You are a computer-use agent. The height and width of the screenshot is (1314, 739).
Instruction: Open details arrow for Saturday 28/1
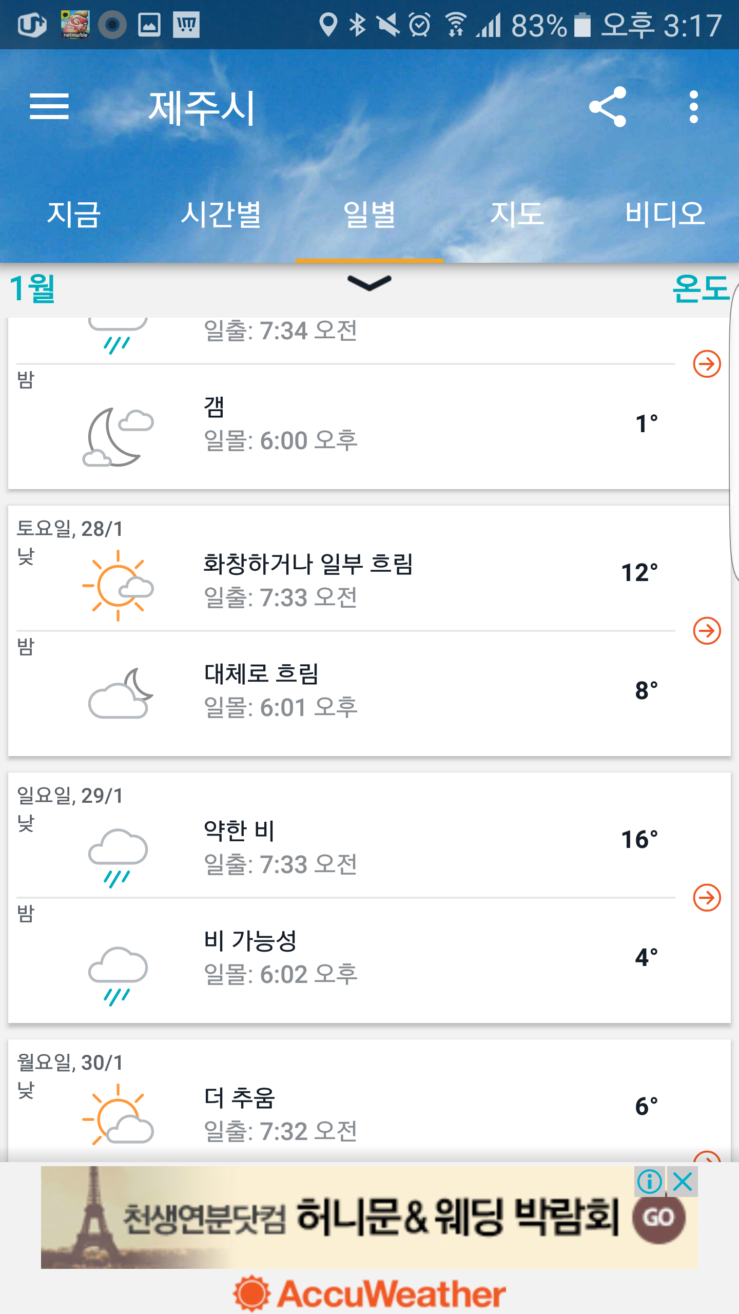click(x=707, y=631)
